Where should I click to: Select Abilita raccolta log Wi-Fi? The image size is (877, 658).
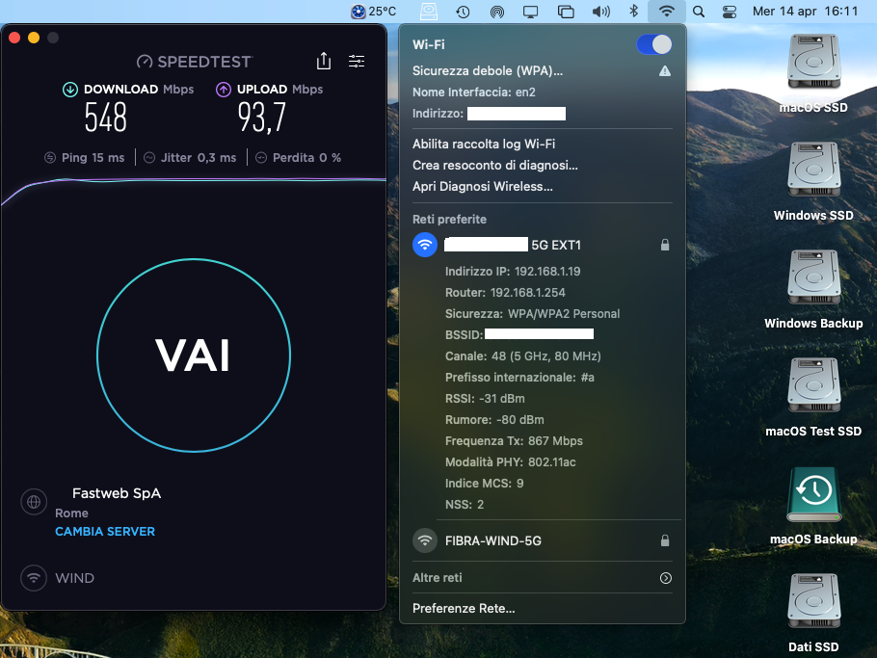484,144
